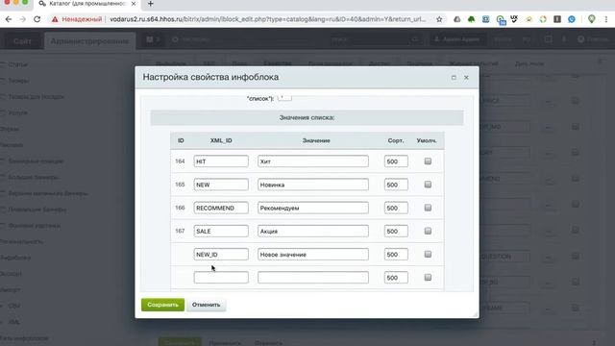Click the green tree extension icon
Screen dimensions: 615x346
click(472, 19)
